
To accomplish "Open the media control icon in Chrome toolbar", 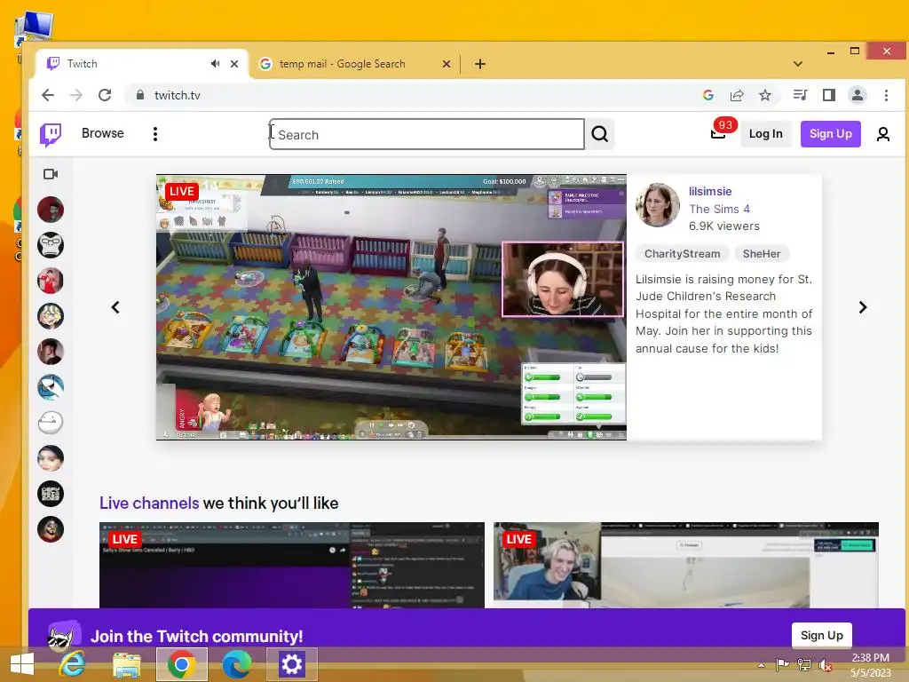I will [800, 95].
